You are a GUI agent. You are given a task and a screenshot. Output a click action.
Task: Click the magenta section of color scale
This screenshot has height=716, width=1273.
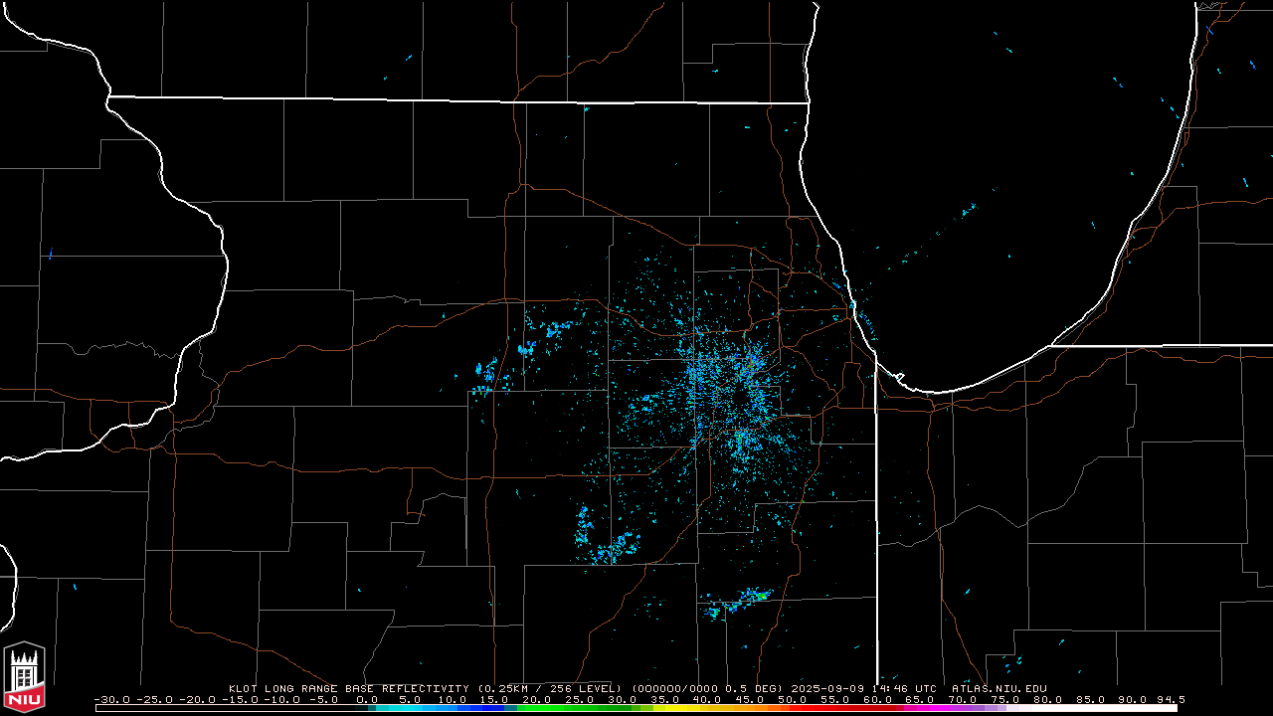(925, 708)
